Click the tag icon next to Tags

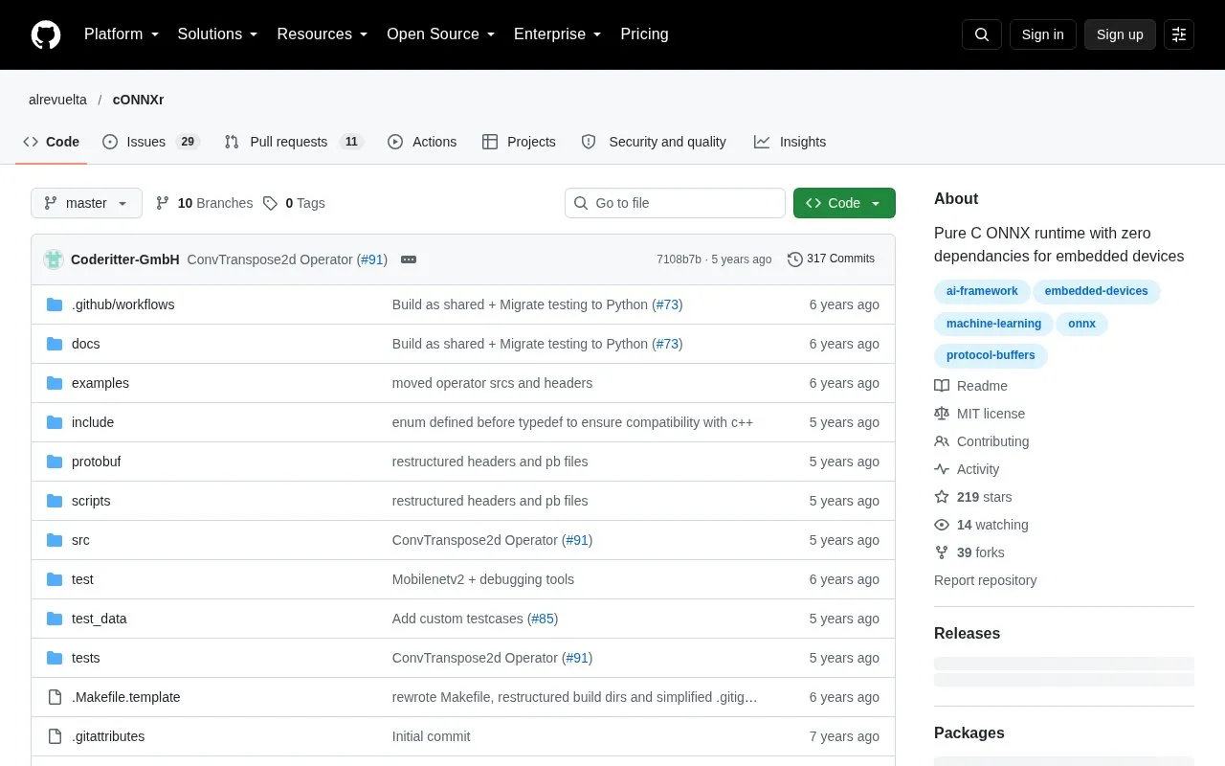click(271, 203)
